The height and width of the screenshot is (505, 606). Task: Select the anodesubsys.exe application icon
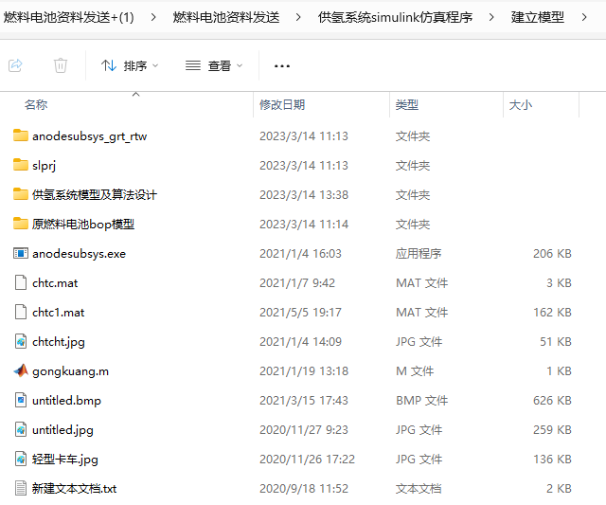pyautogui.click(x=21, y=253)
